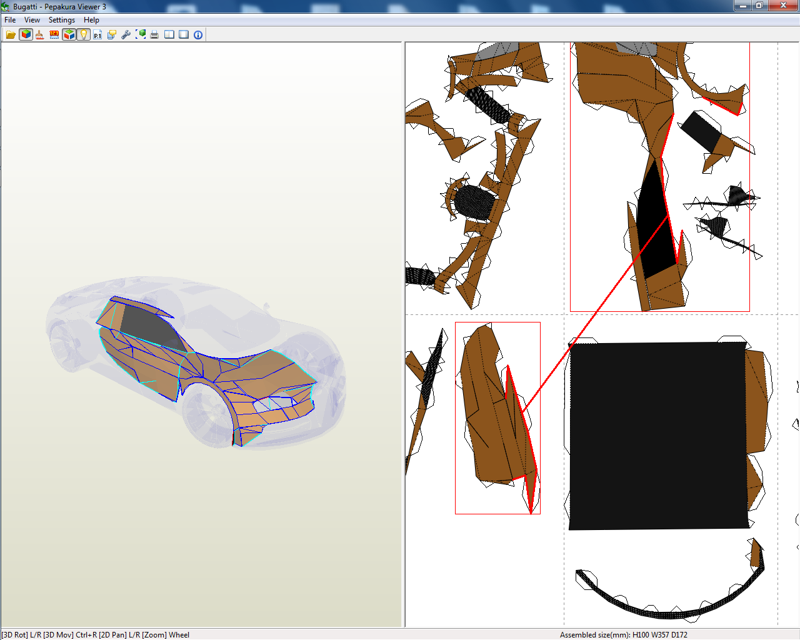Open the View menu
The width and height of the screenshot is (800, 640).
point(32,19)
